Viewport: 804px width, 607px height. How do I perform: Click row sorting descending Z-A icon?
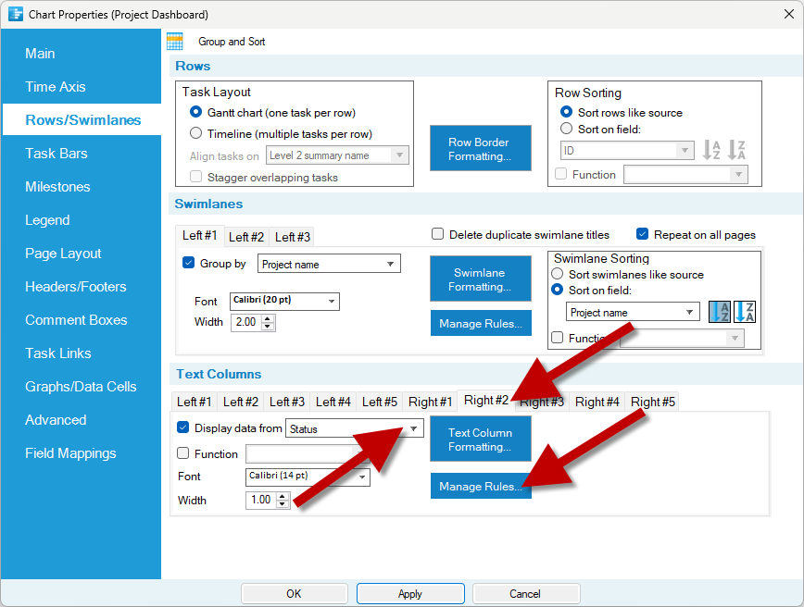point(736,150)
